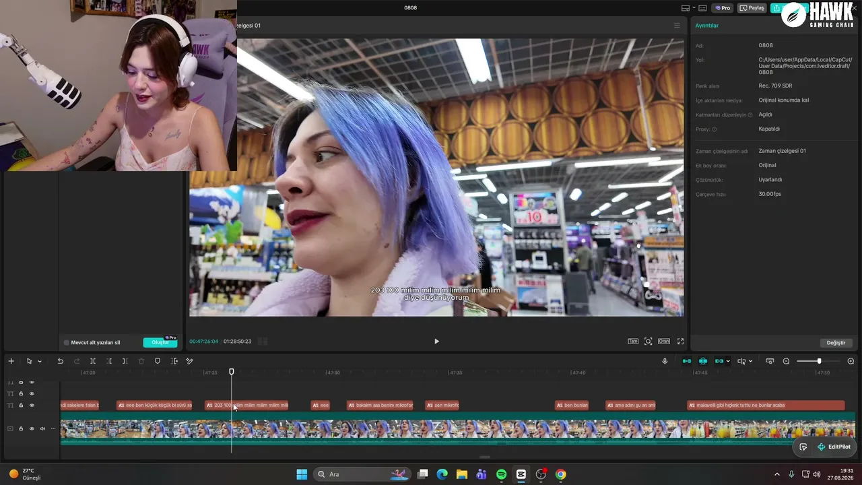Screen dimensions: 862x485
Task: Open Spotify from the taskbar
Action: tap(501, 474)
